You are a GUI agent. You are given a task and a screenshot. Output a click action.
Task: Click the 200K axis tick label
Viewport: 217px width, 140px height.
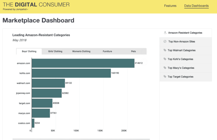[124, 131]
